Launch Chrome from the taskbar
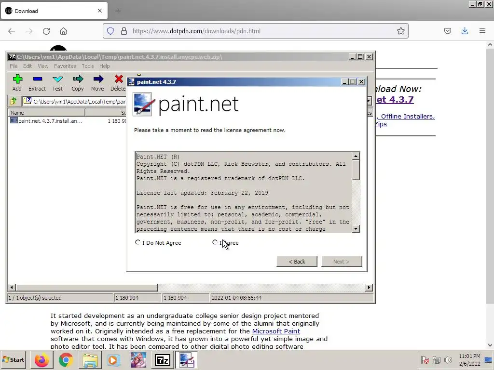The width and height of the screenshot is (494, 370). (x=66, y=360)
